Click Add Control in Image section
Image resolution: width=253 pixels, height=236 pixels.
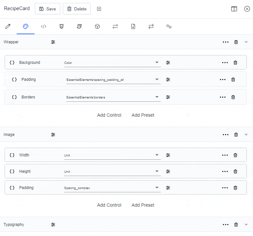click(x=109, y=205)
